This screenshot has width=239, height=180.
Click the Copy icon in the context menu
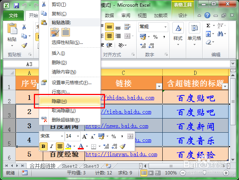click(x=44, y=13)
